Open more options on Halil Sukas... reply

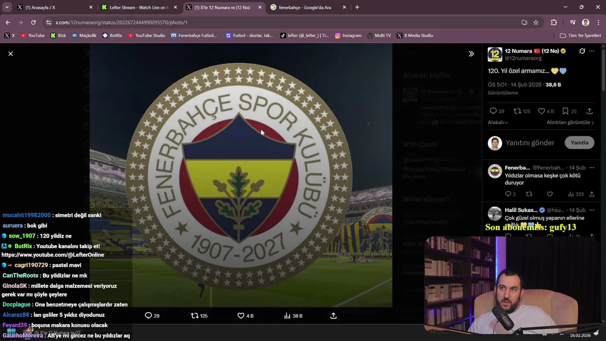[x=592, y=210]
